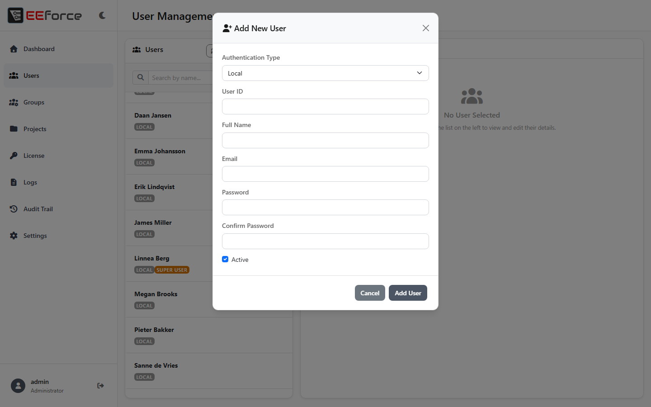This screenshot has height=407, width=651.
Task: Select Sanne de Vries in user list
Action: click(209, 371)
